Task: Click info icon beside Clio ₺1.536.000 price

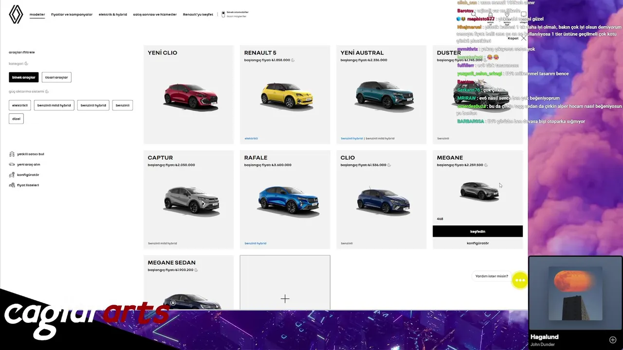Action: [x=389, y=165]
